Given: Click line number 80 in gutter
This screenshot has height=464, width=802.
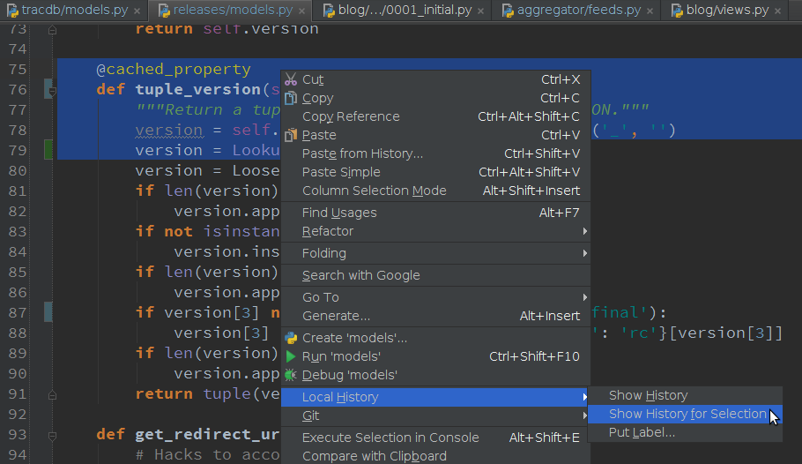Looking at the screenshot, I should coord(18,170).
